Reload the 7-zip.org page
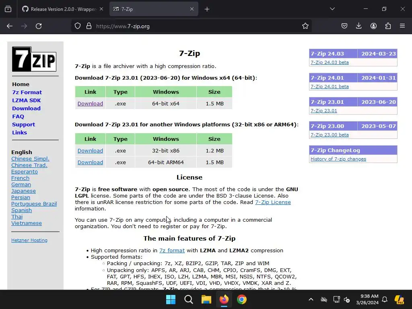Image resolution: width=412 pixels, height=309 pixels. (39, 26)
